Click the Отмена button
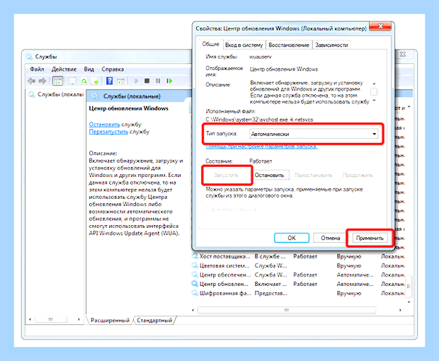439x361 pixels. pyautogui.click(x=331, y=238)
